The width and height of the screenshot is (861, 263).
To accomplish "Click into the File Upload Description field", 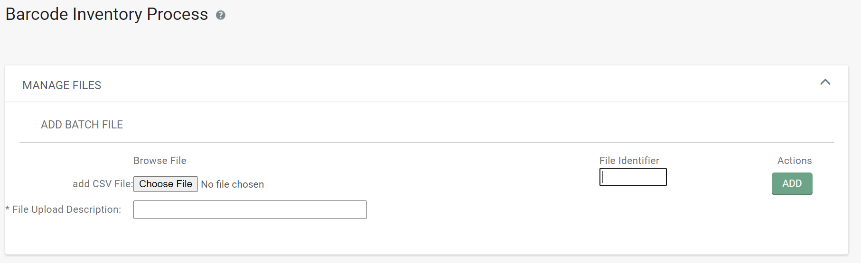I will 250,209.
